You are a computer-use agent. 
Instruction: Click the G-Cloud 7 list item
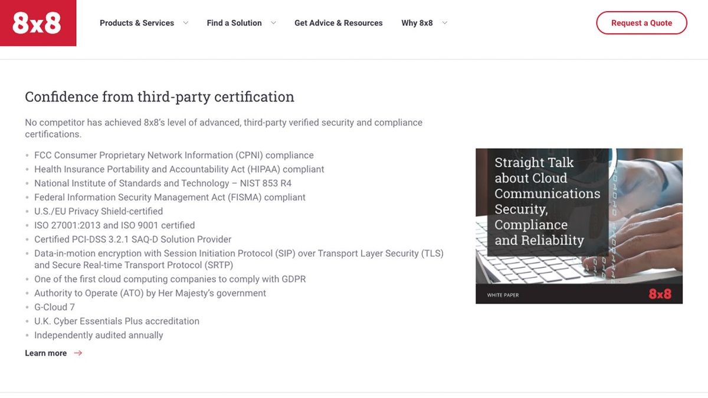(x=54, y=307)
